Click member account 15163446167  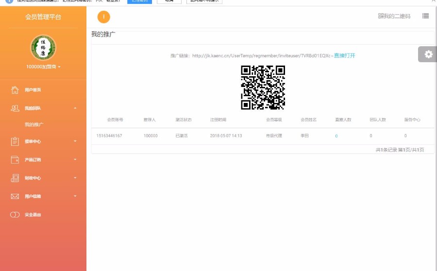(x=109, y=136)
